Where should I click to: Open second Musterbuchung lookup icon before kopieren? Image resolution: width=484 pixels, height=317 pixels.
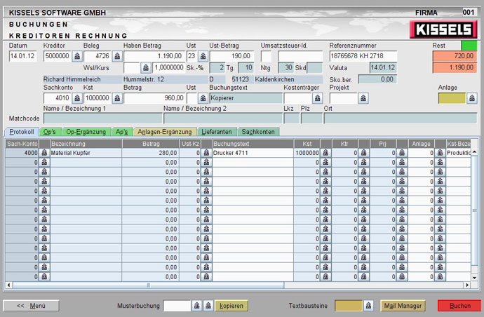pos(208,306)
